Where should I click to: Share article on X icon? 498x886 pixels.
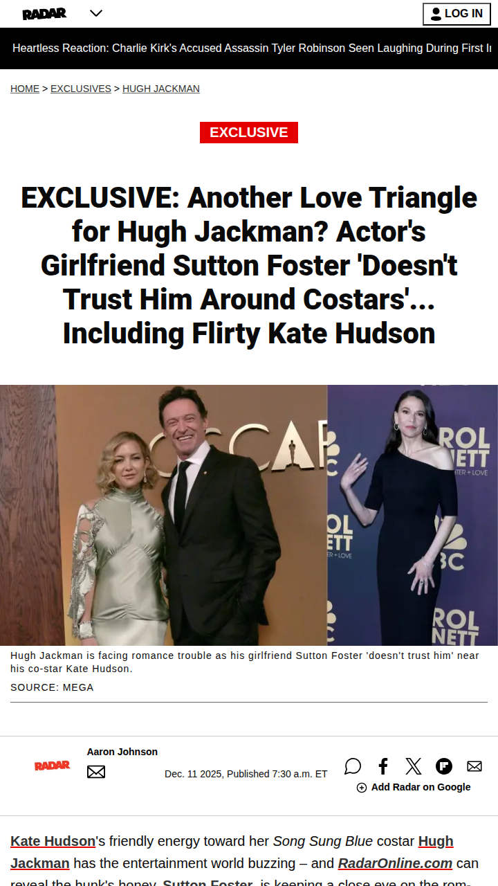point(413,766)
